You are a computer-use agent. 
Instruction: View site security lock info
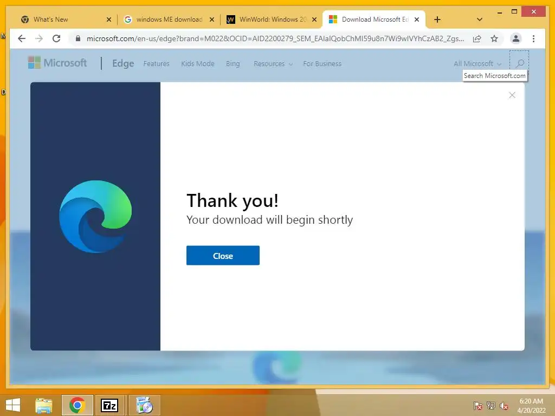tap(78, 38)
